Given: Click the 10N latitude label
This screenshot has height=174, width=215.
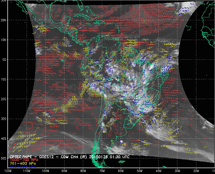Looking at the screenshot, I should click(x=3, y=40).
